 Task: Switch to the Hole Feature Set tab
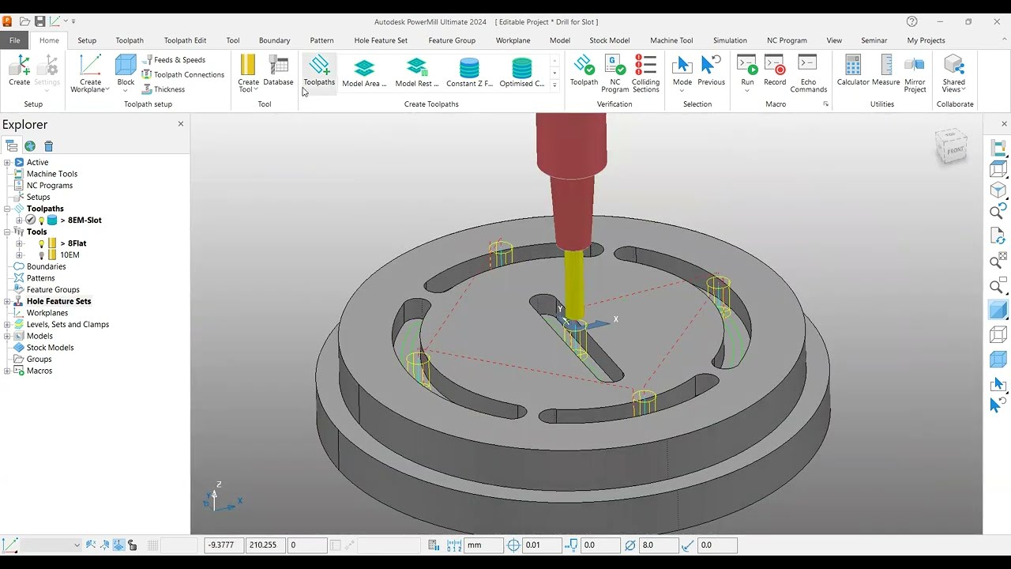coord(381,40)
